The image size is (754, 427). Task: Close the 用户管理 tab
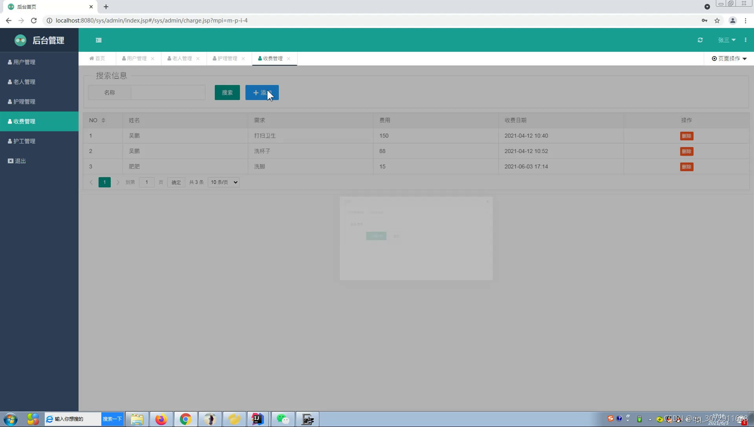153,58
